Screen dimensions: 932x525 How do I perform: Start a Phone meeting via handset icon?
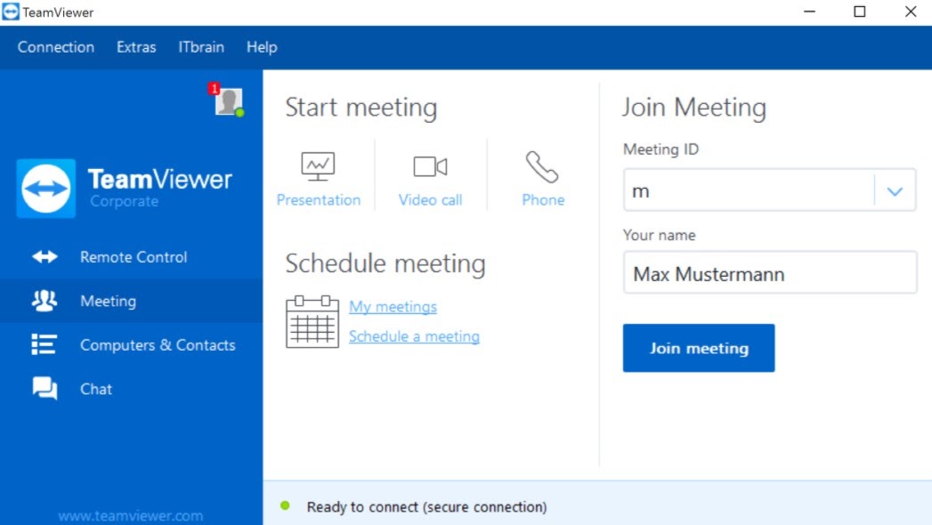point(542,167)
